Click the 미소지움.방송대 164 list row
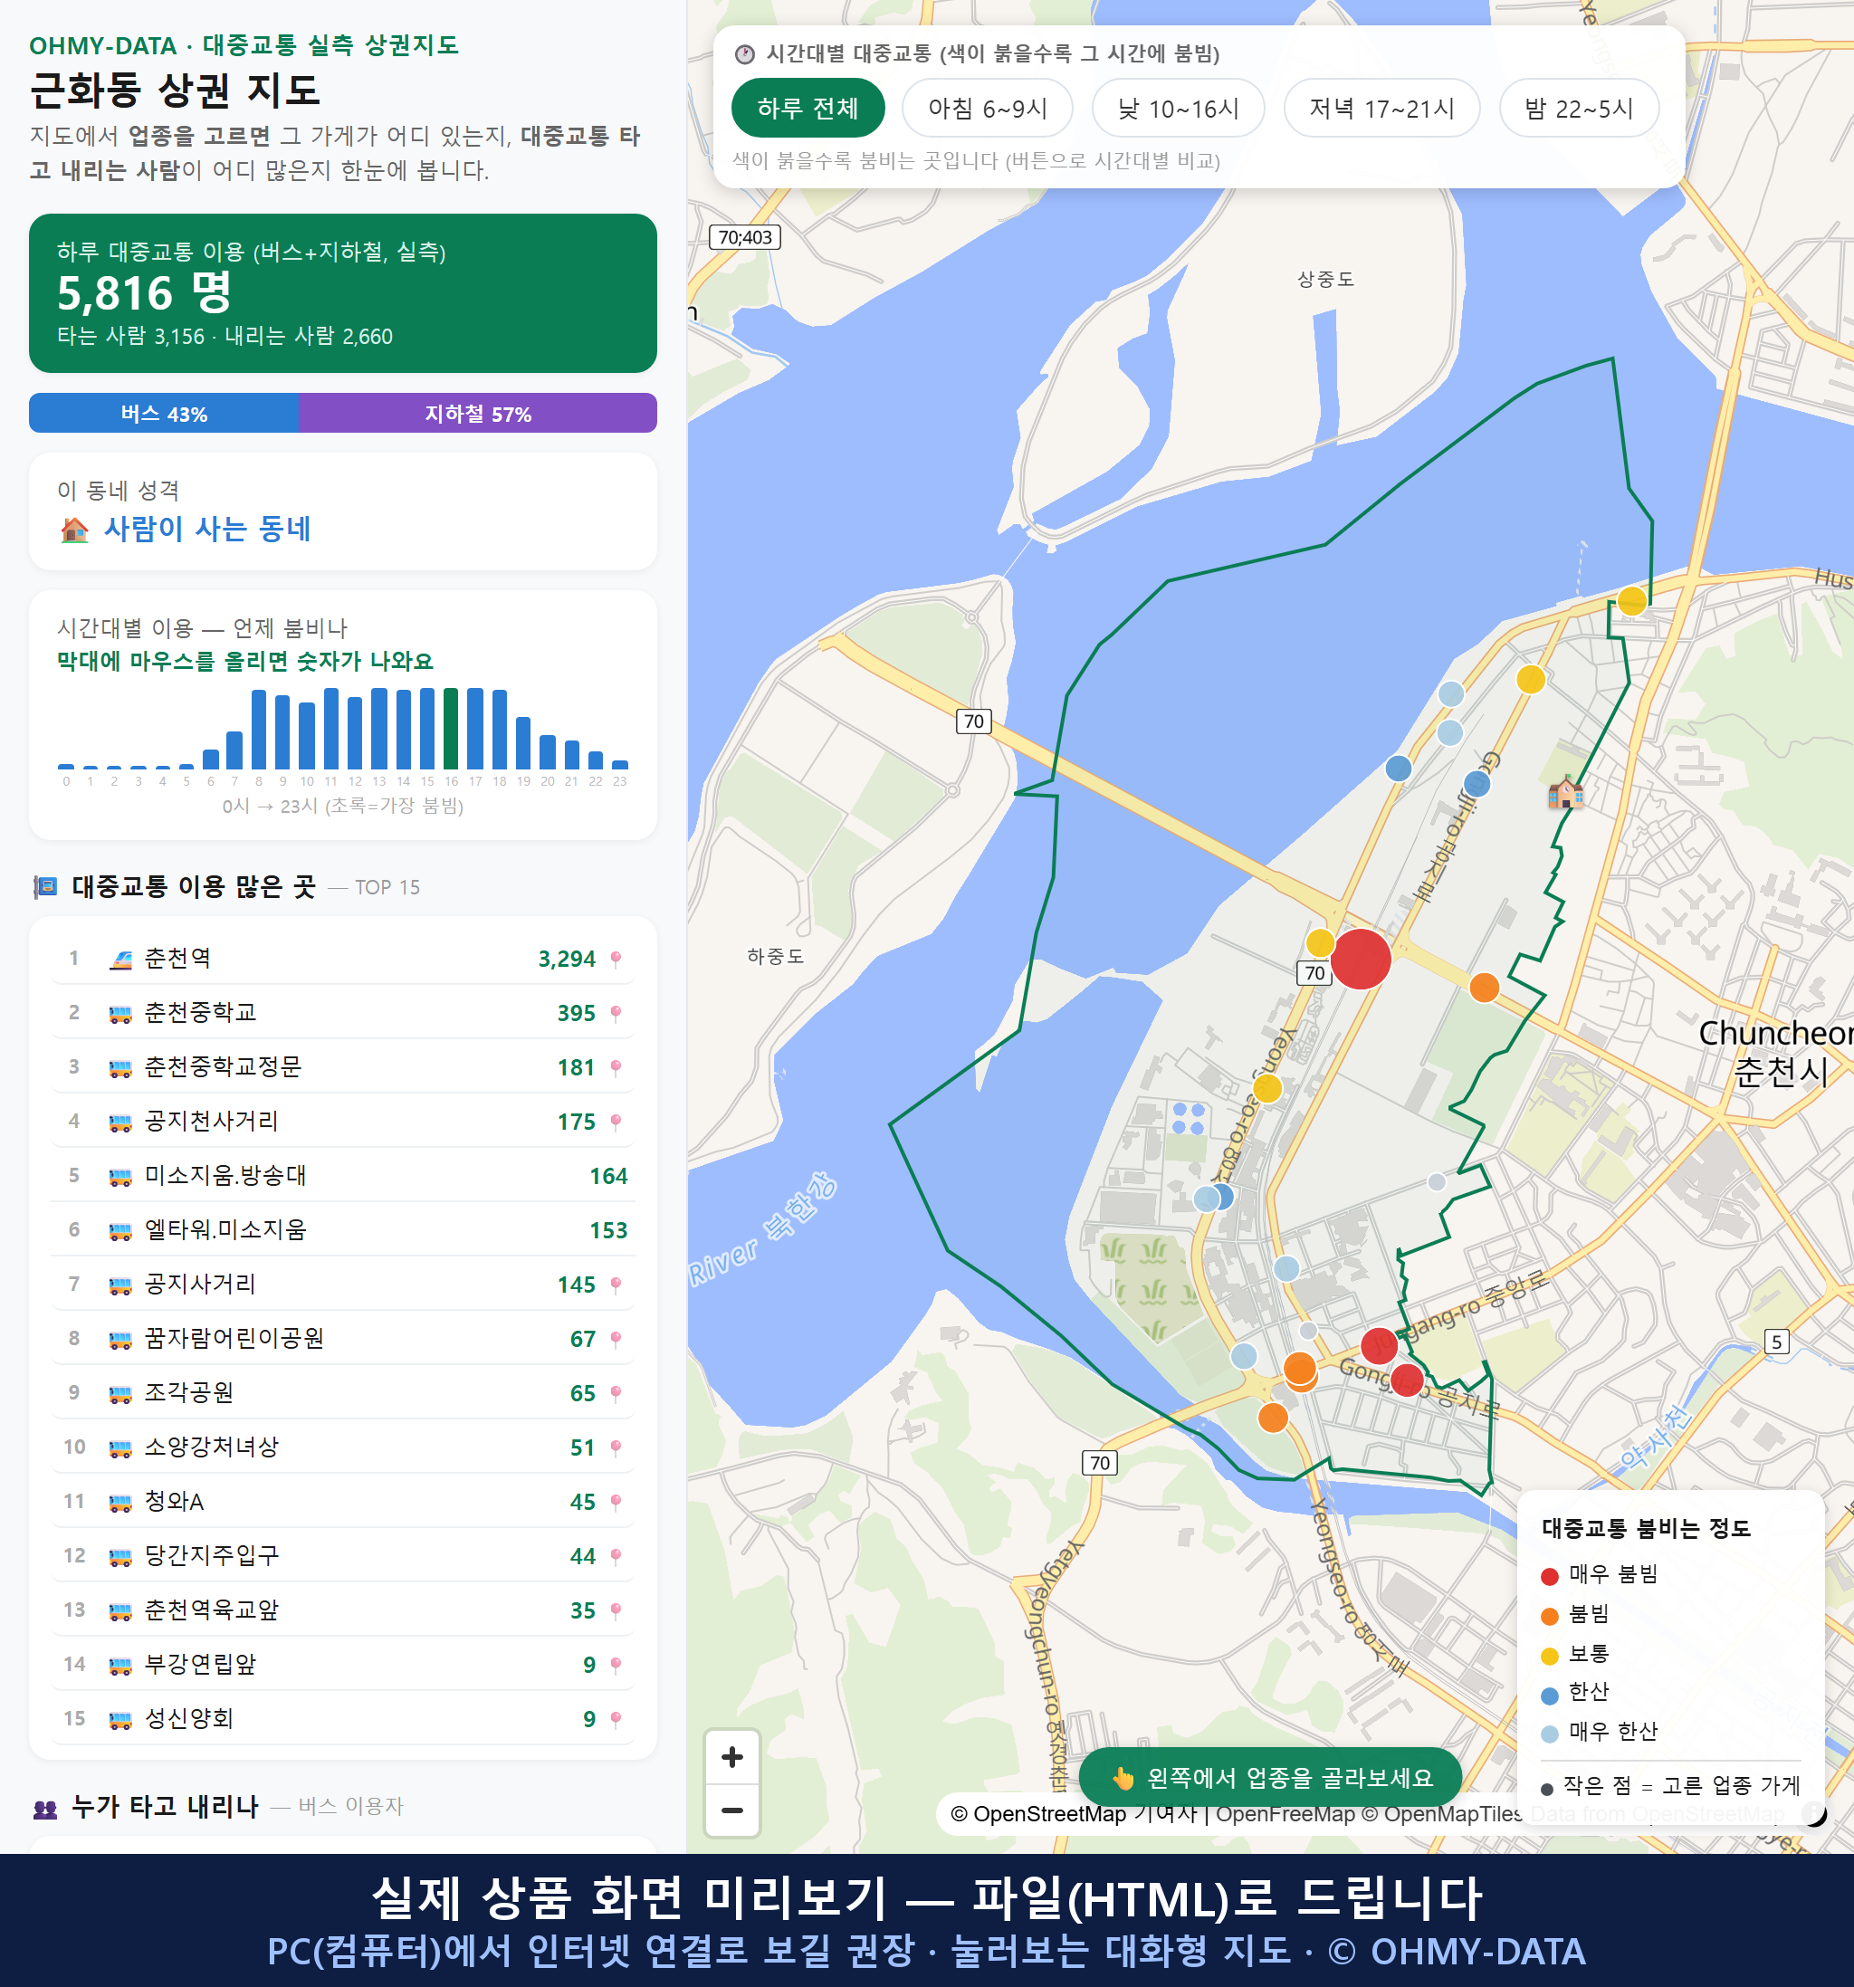Viewport: 1854px width, 1987px height. click(x=343, y=1175)
